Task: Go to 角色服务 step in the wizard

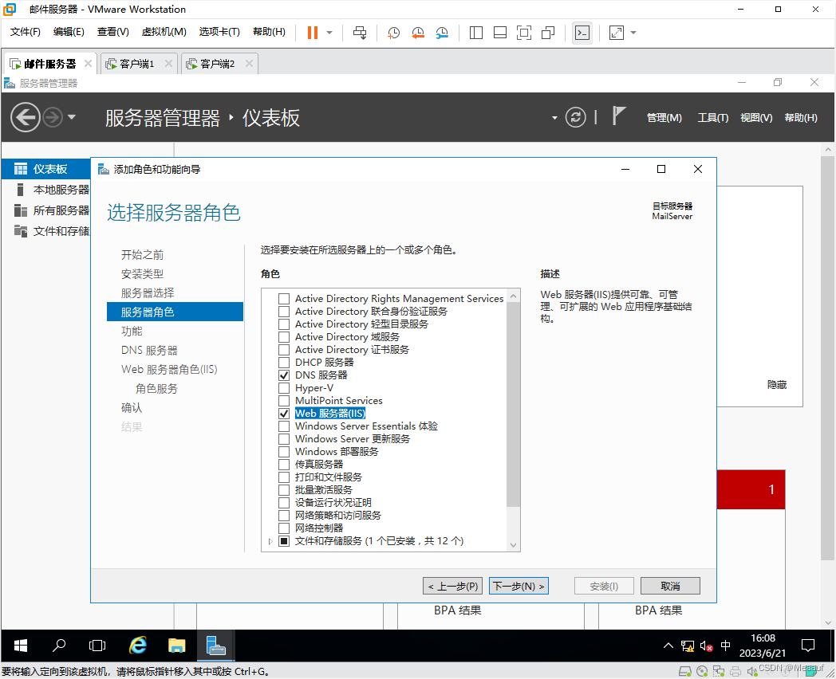Action: [156, 389]
